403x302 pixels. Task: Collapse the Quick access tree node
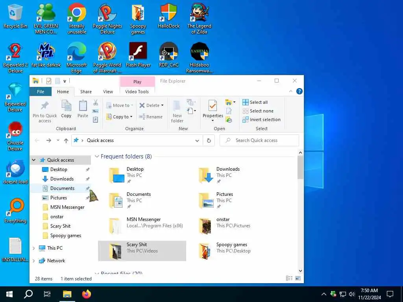click(x=34, y=160)
